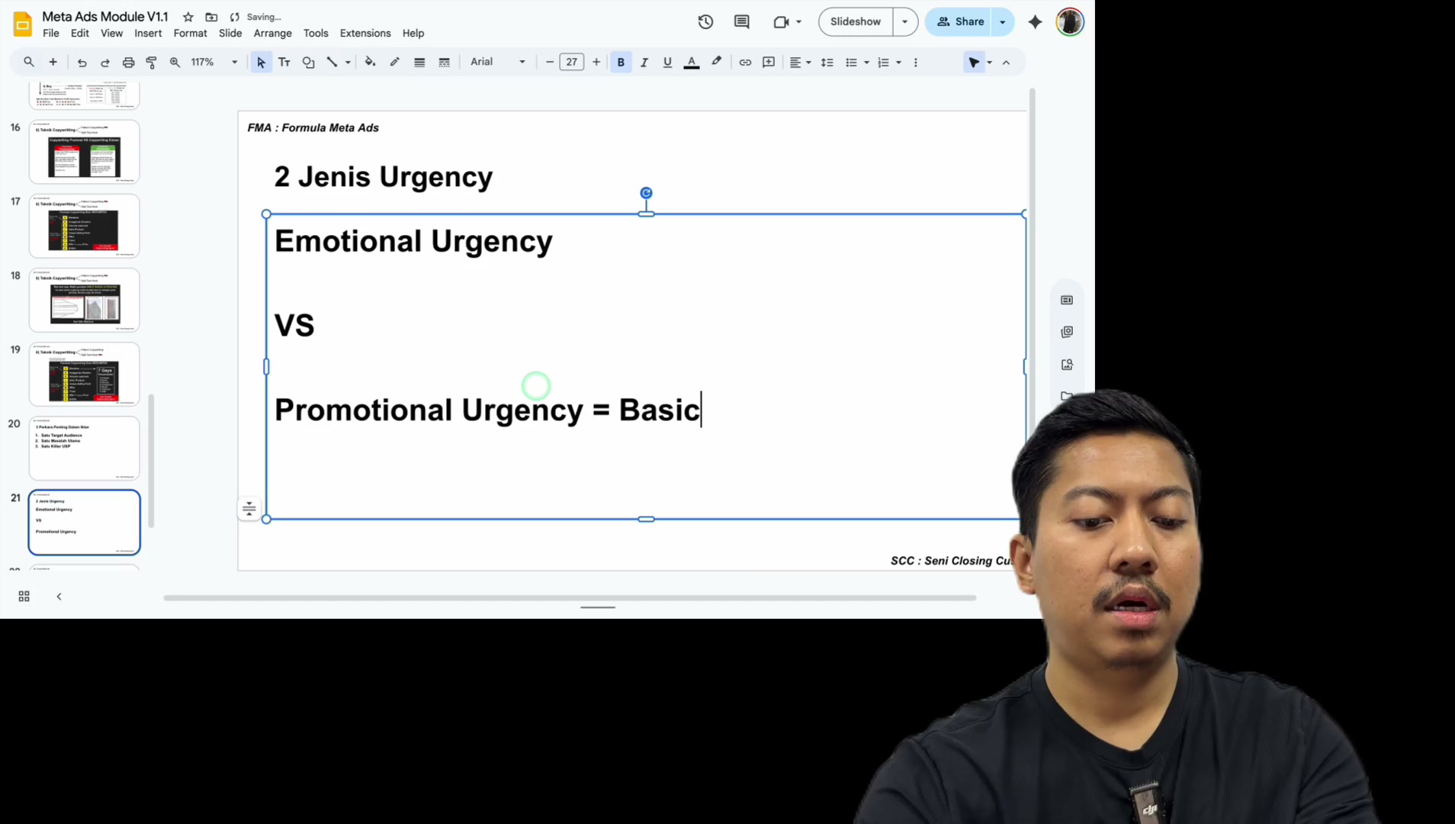
Task: Open the Extensions menu
Action: point(365,34)
